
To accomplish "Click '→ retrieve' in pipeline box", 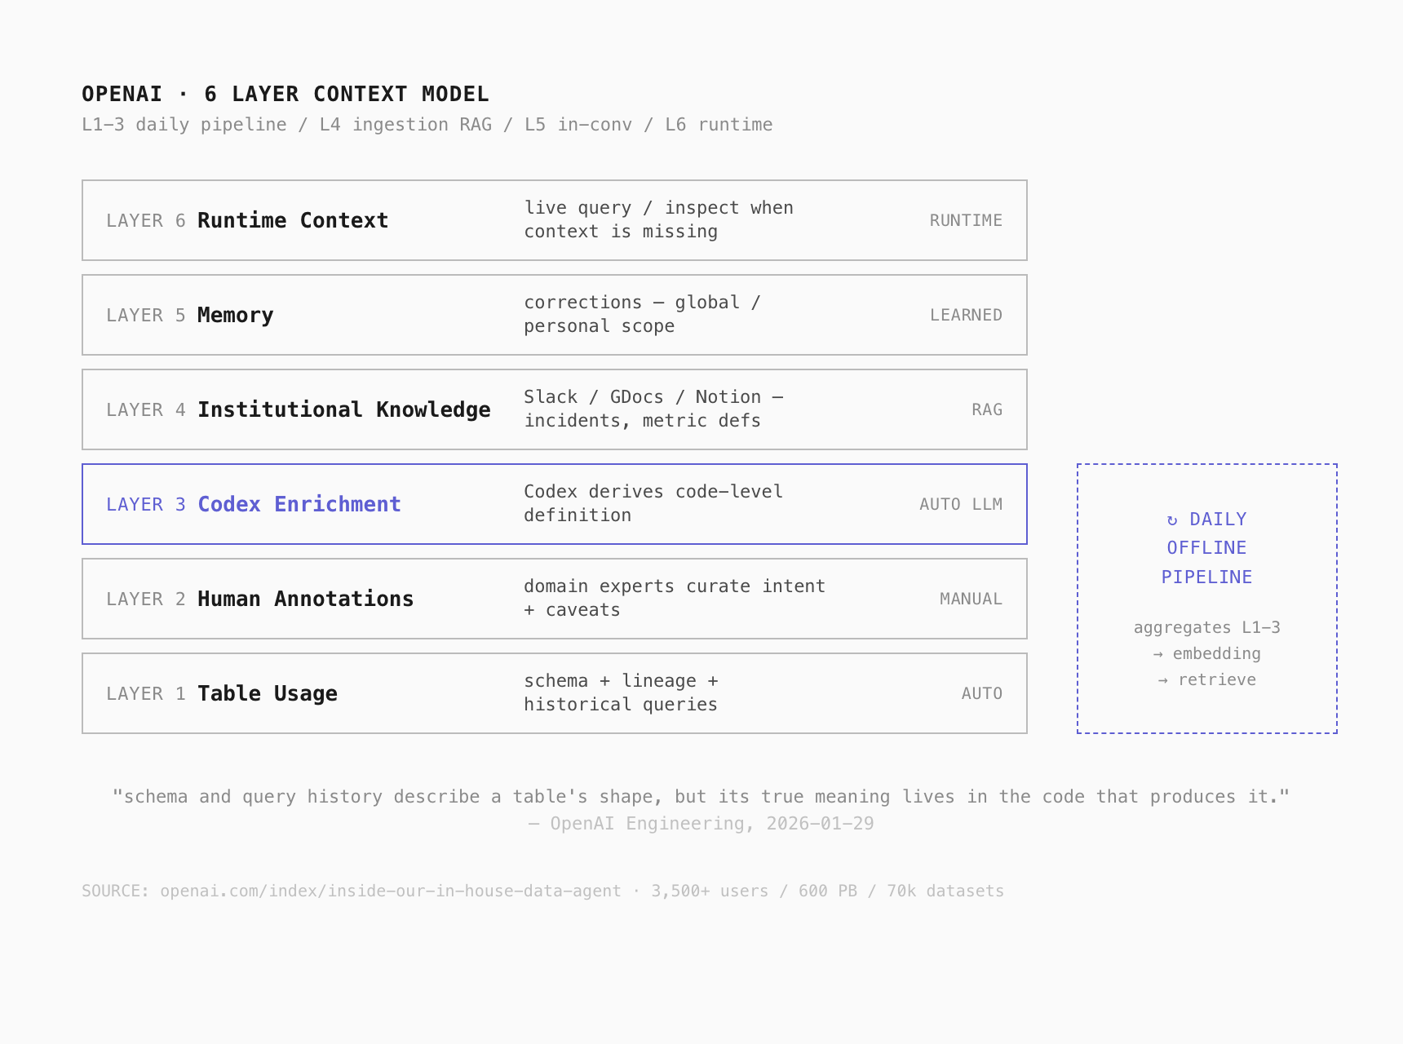I will (1207, 679).
